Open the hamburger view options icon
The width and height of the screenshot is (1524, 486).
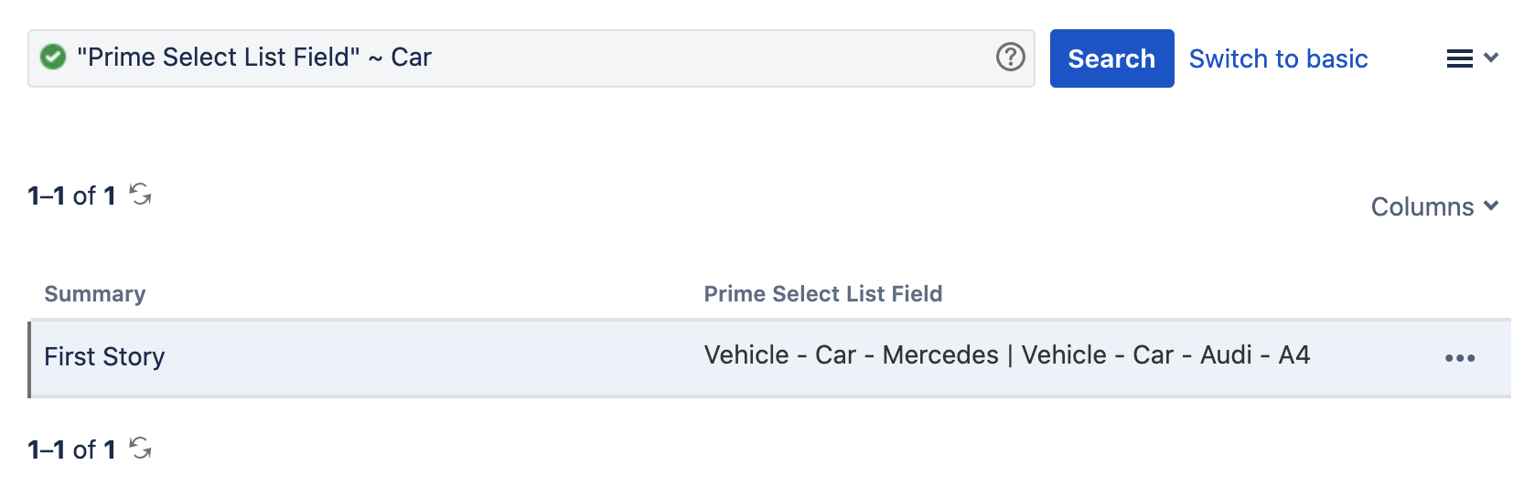coord(1459,58)
